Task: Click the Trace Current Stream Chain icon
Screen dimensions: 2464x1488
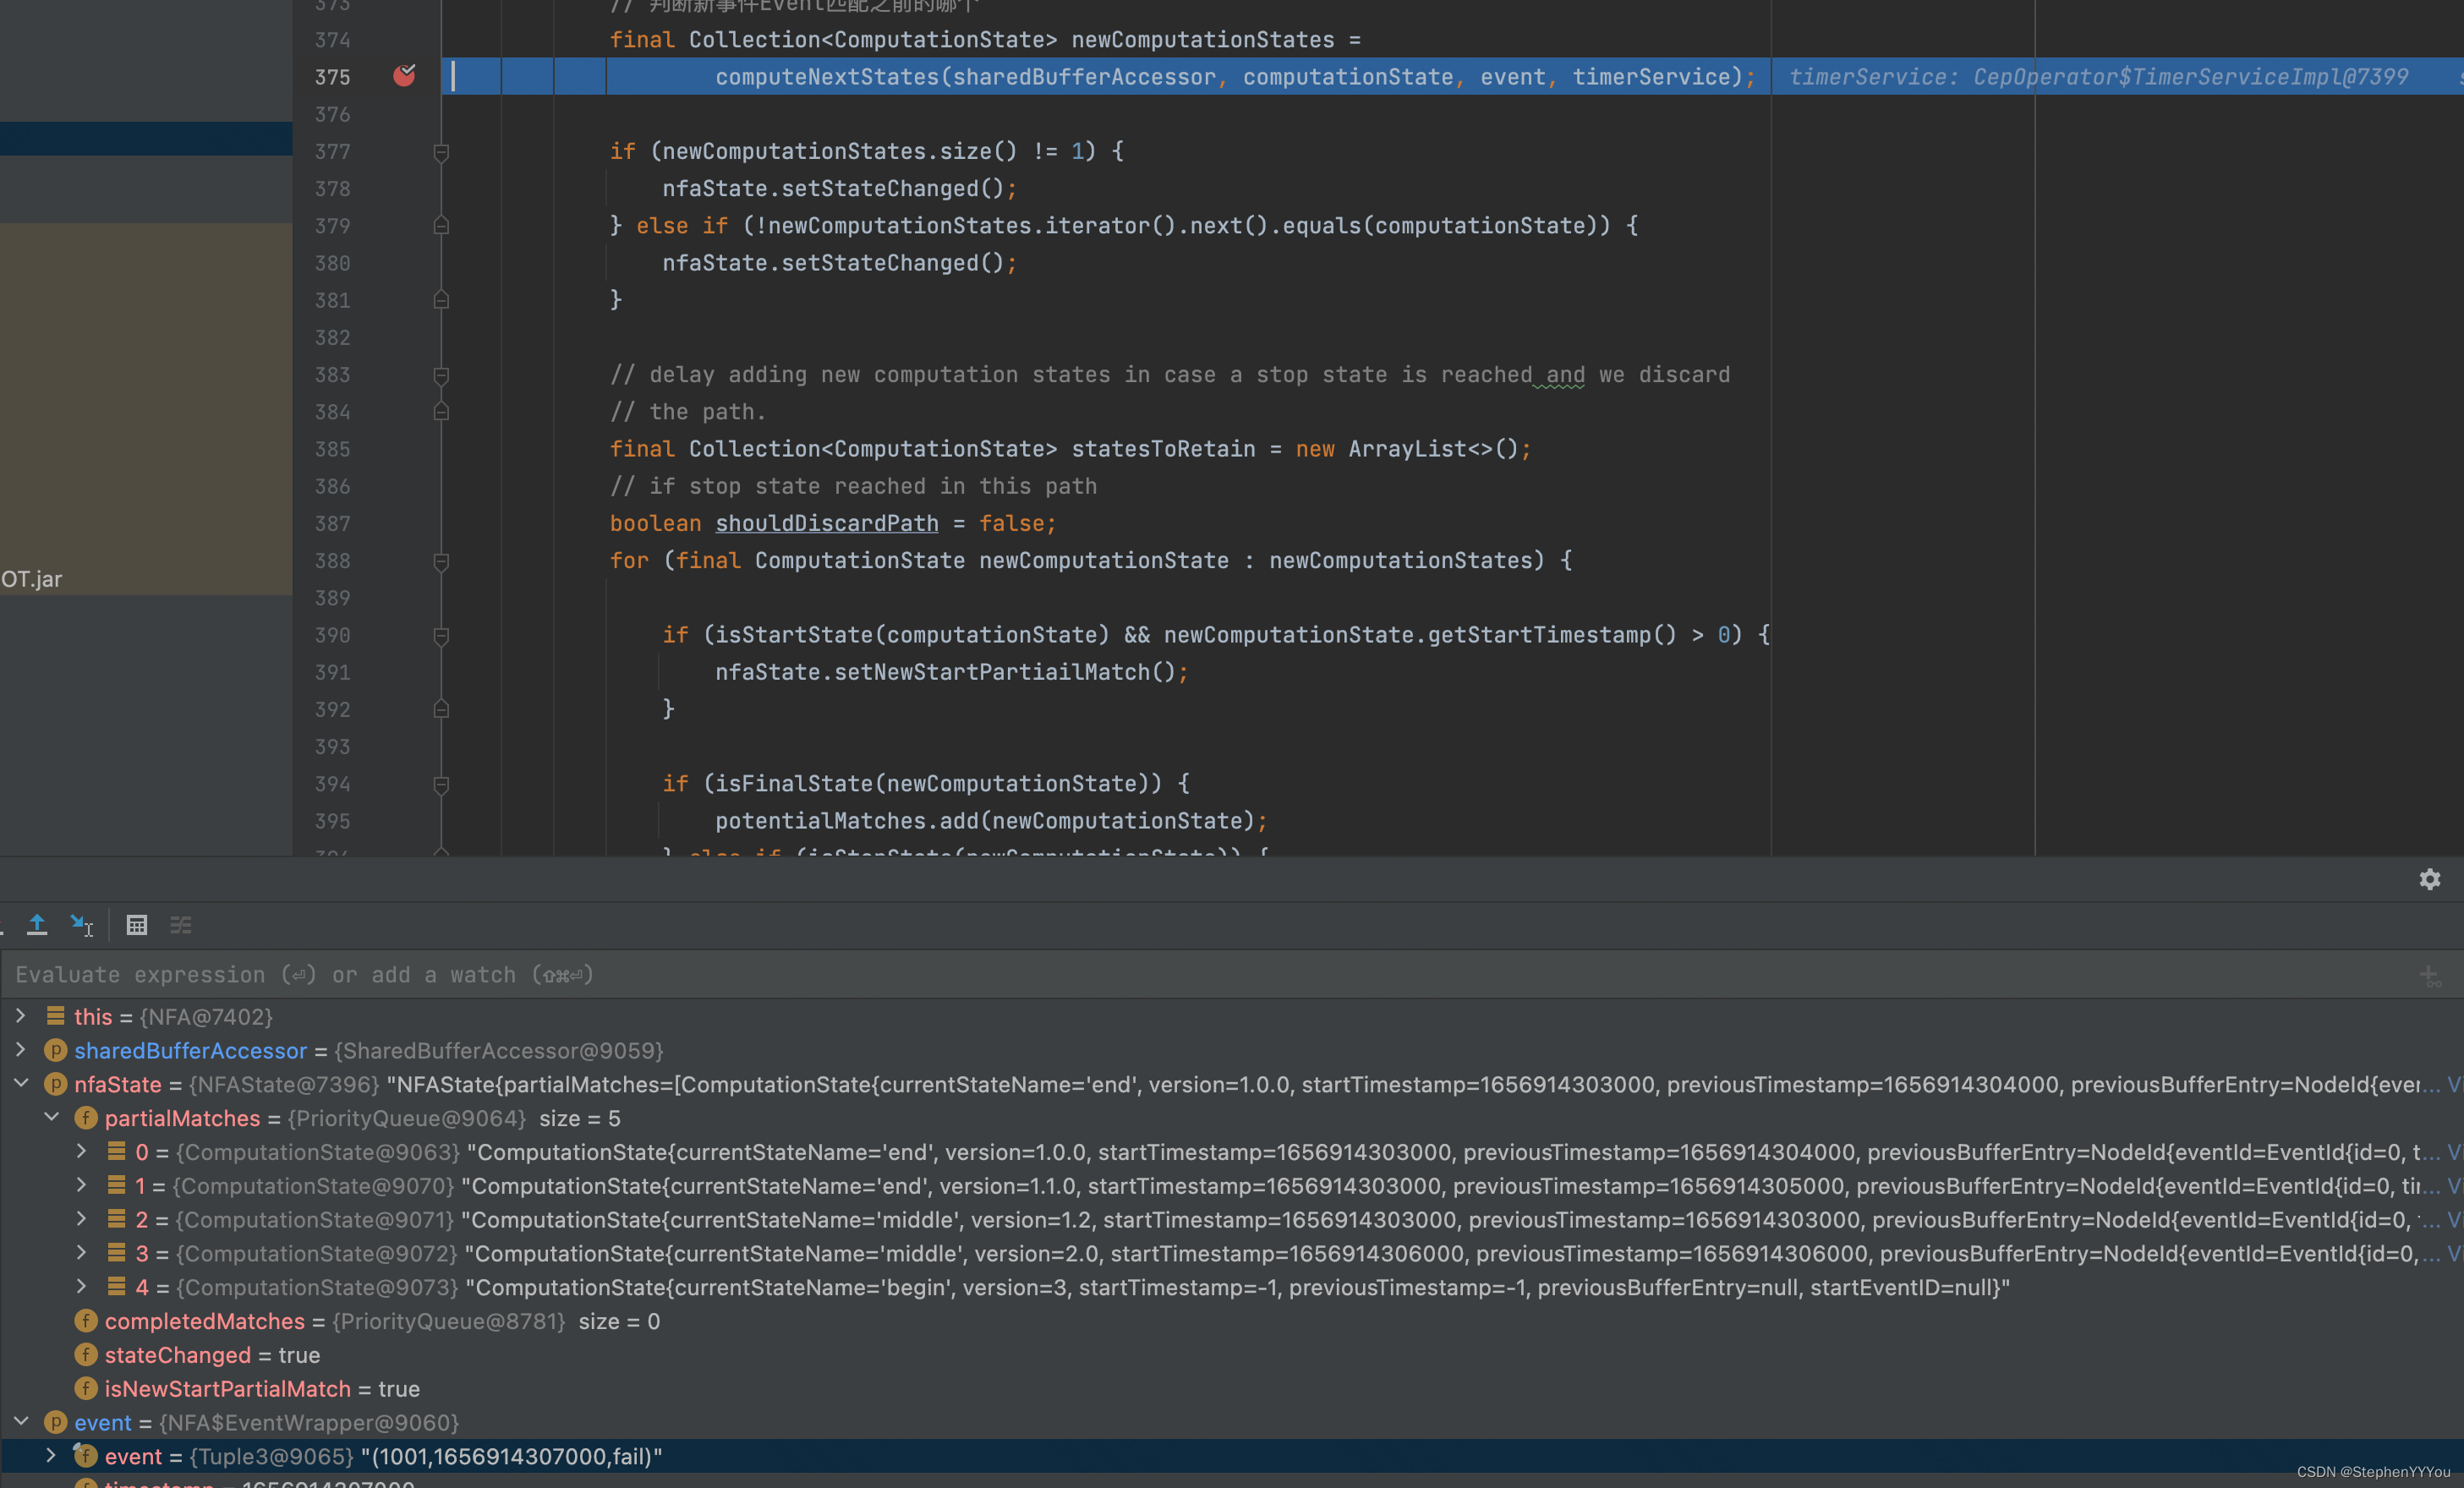Action: (181, 924)
